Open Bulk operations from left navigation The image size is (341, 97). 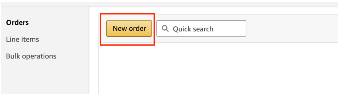click(31, 56)
